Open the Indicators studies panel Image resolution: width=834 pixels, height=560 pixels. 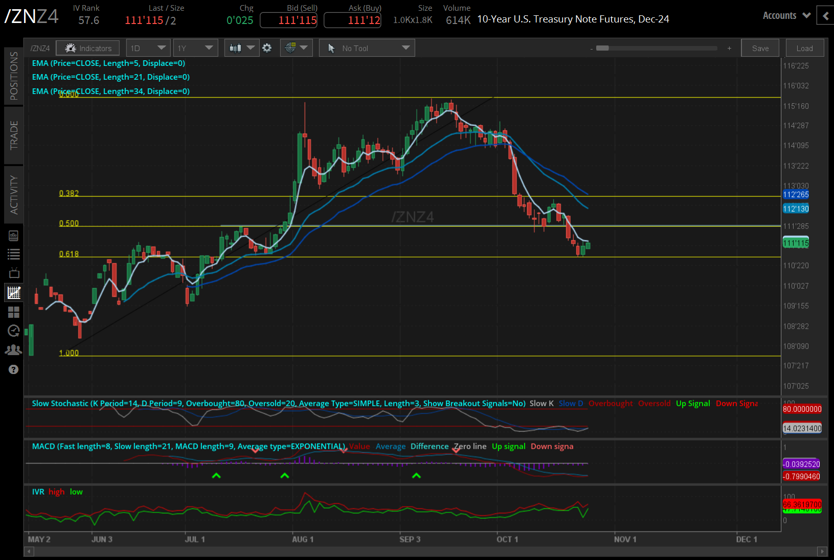click(87, 48)
